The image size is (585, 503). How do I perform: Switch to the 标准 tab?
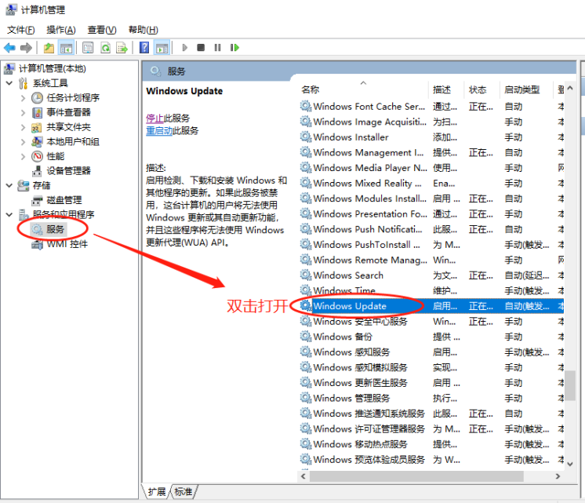tap(183, 491)
